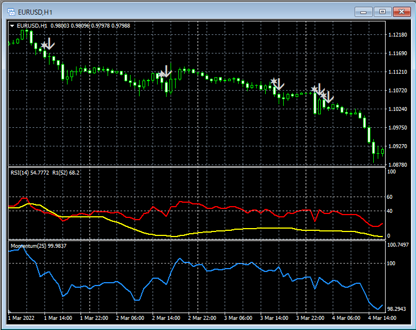Image resolution: width=416 pixels, height=330 pixels.
Task: Click the chart window icon in title bar
Action: [11, 11]
